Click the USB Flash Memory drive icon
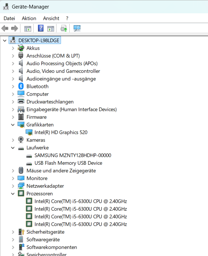The width and height of the screenshot is (208, 256). pyautogui.click(x=29, y=164)
